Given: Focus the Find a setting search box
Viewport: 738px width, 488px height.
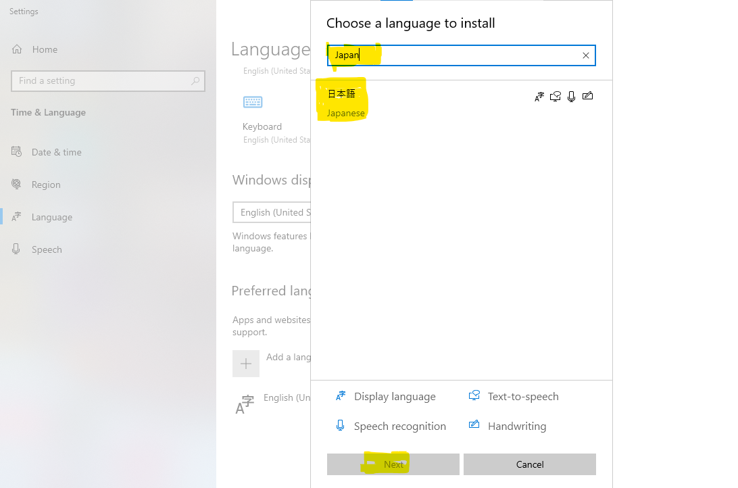Looking at the screenshot, I should click(107, 81).
